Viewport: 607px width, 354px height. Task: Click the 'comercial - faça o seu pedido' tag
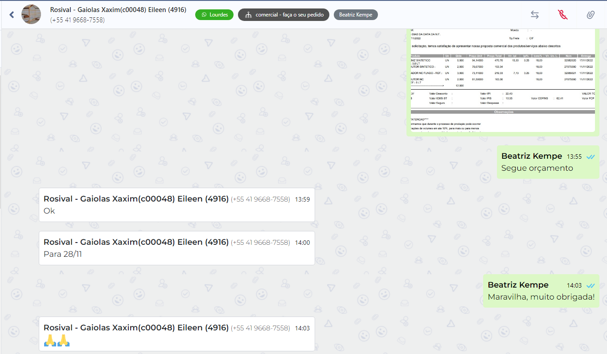coord(283,15)
